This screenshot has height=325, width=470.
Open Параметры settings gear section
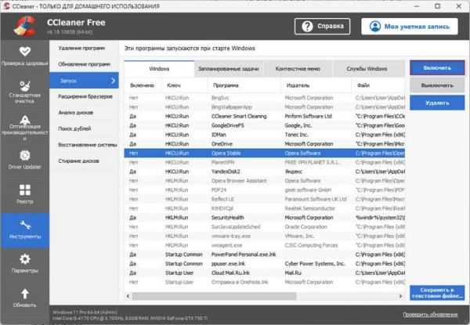click(x=24, y=263)
